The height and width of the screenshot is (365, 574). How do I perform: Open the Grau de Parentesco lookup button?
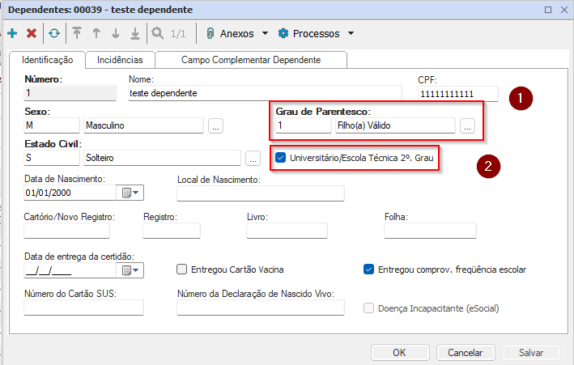467,125
